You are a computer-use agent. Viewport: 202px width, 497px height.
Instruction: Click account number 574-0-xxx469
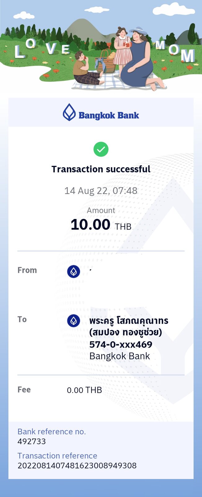tap(121, 344)
